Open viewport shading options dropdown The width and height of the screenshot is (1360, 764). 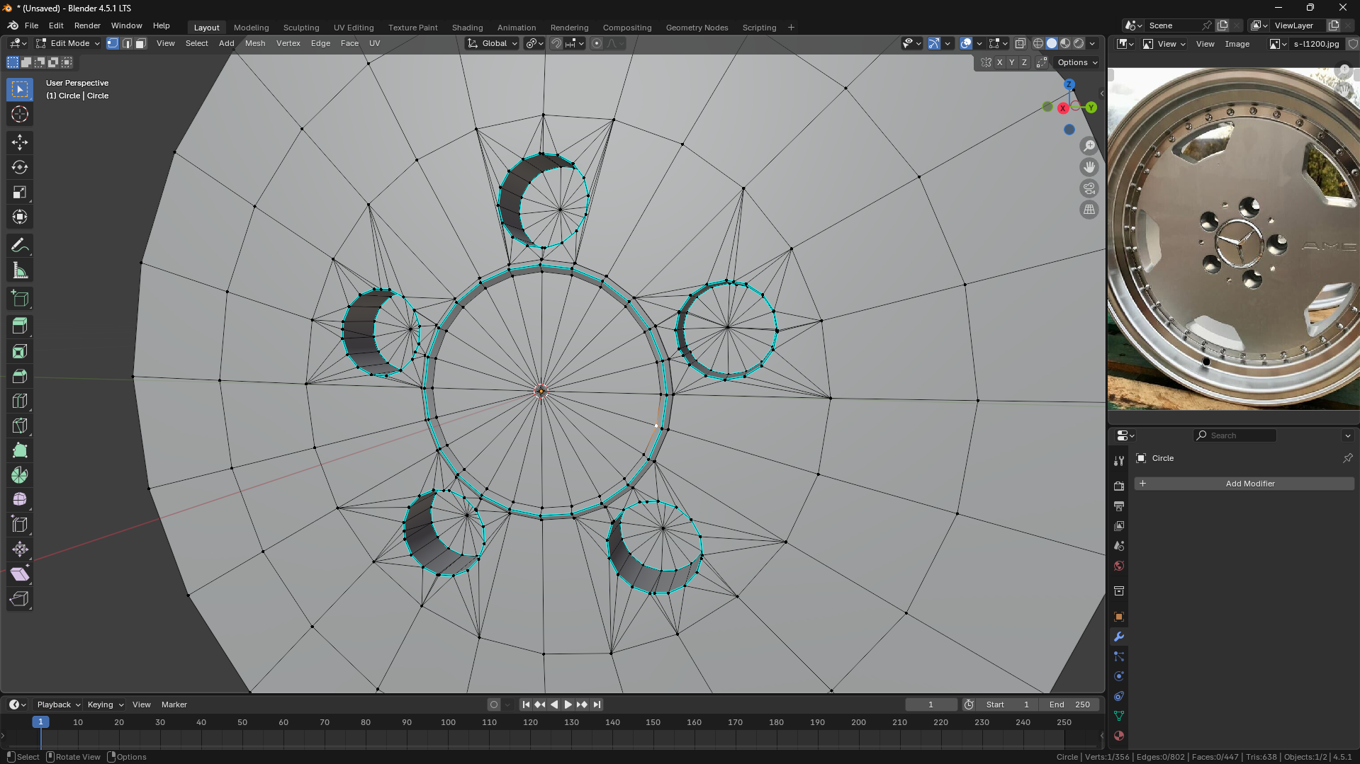(1092, 43)
